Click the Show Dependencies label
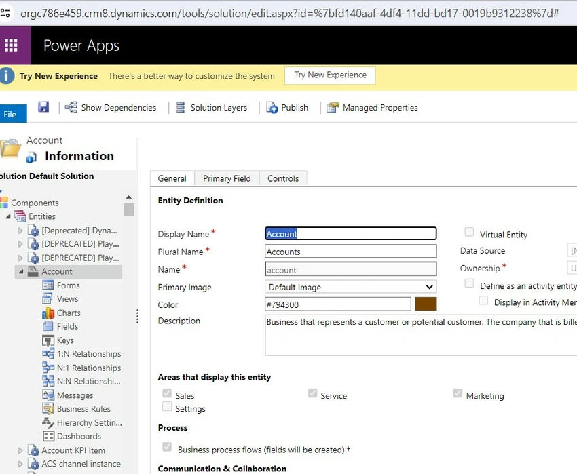 tap(119, 108)
